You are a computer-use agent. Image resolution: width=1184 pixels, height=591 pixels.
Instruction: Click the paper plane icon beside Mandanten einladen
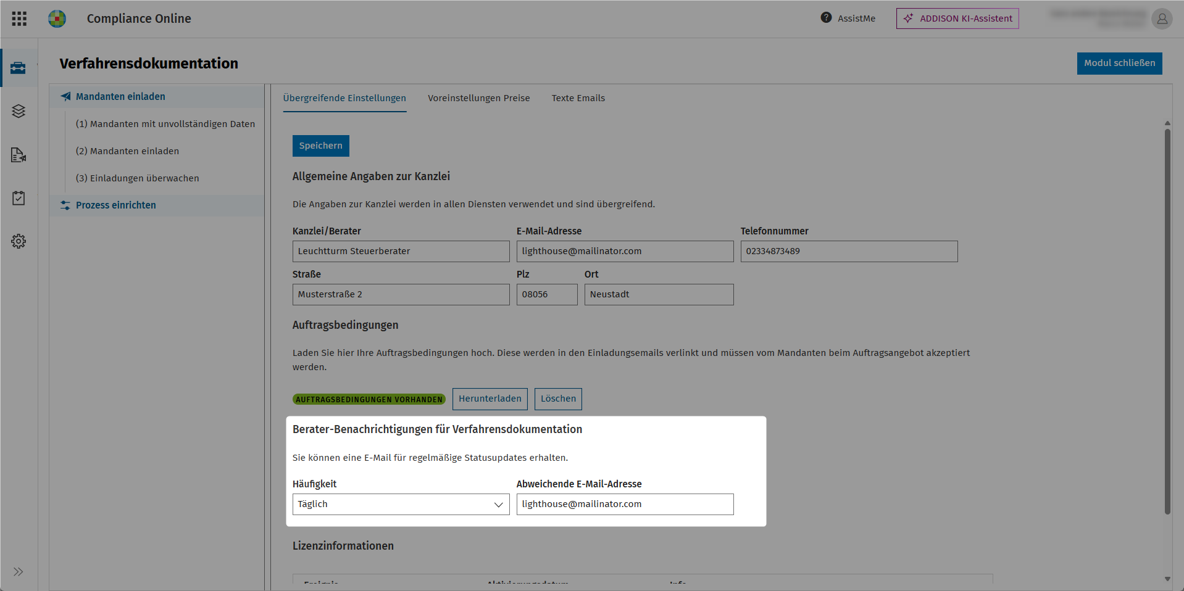pos(65,96)
